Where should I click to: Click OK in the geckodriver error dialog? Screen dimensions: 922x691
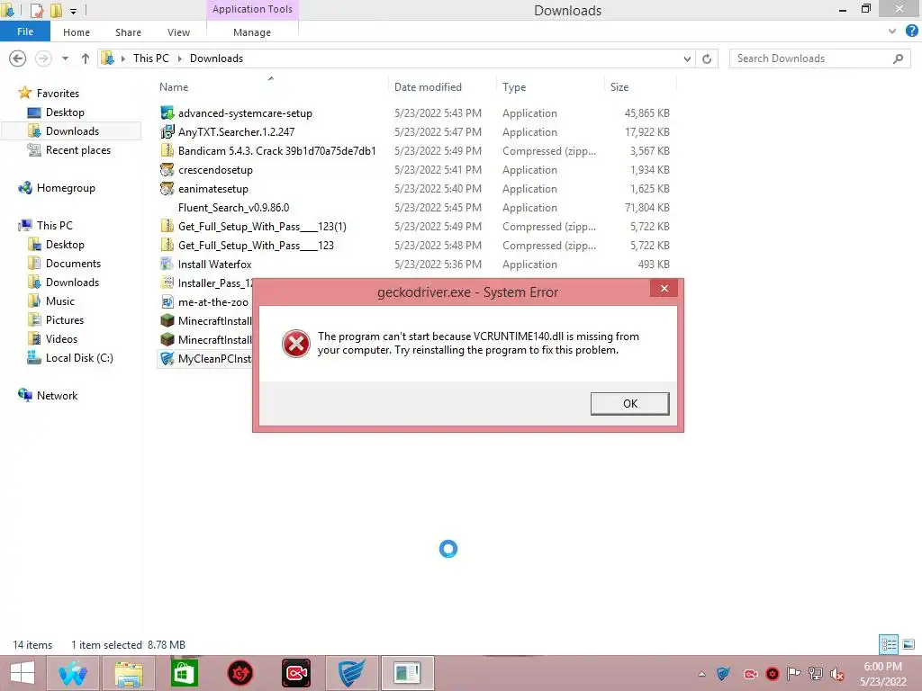629,404
